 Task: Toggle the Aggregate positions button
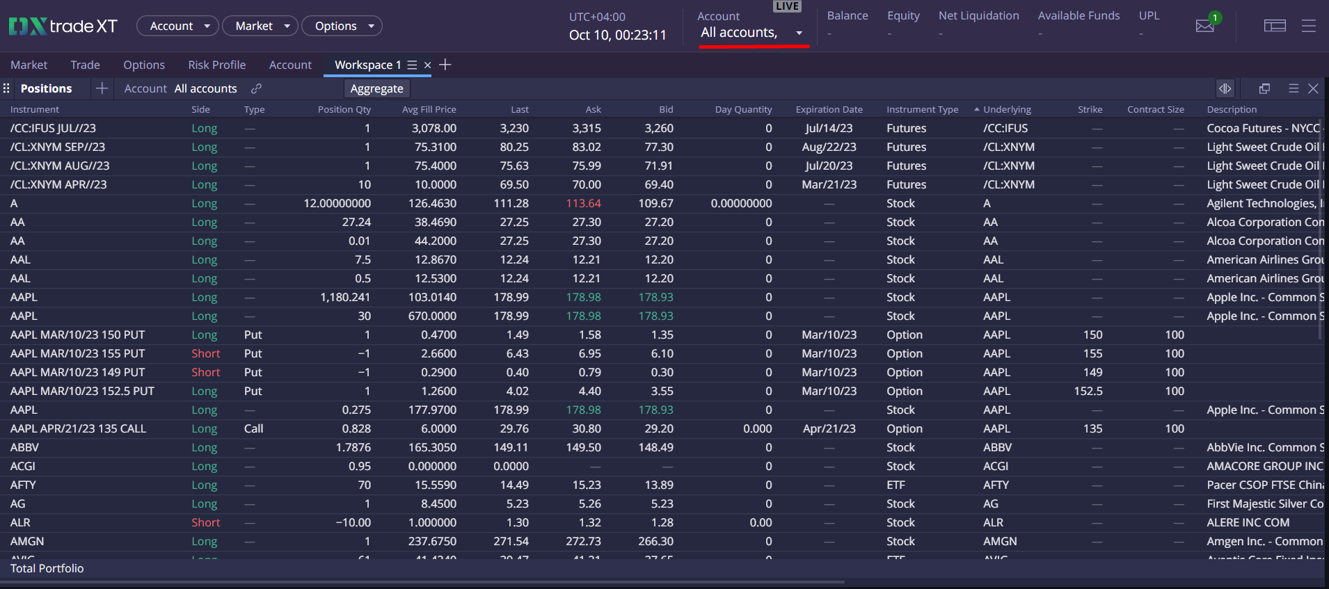(x=376, y=88)
